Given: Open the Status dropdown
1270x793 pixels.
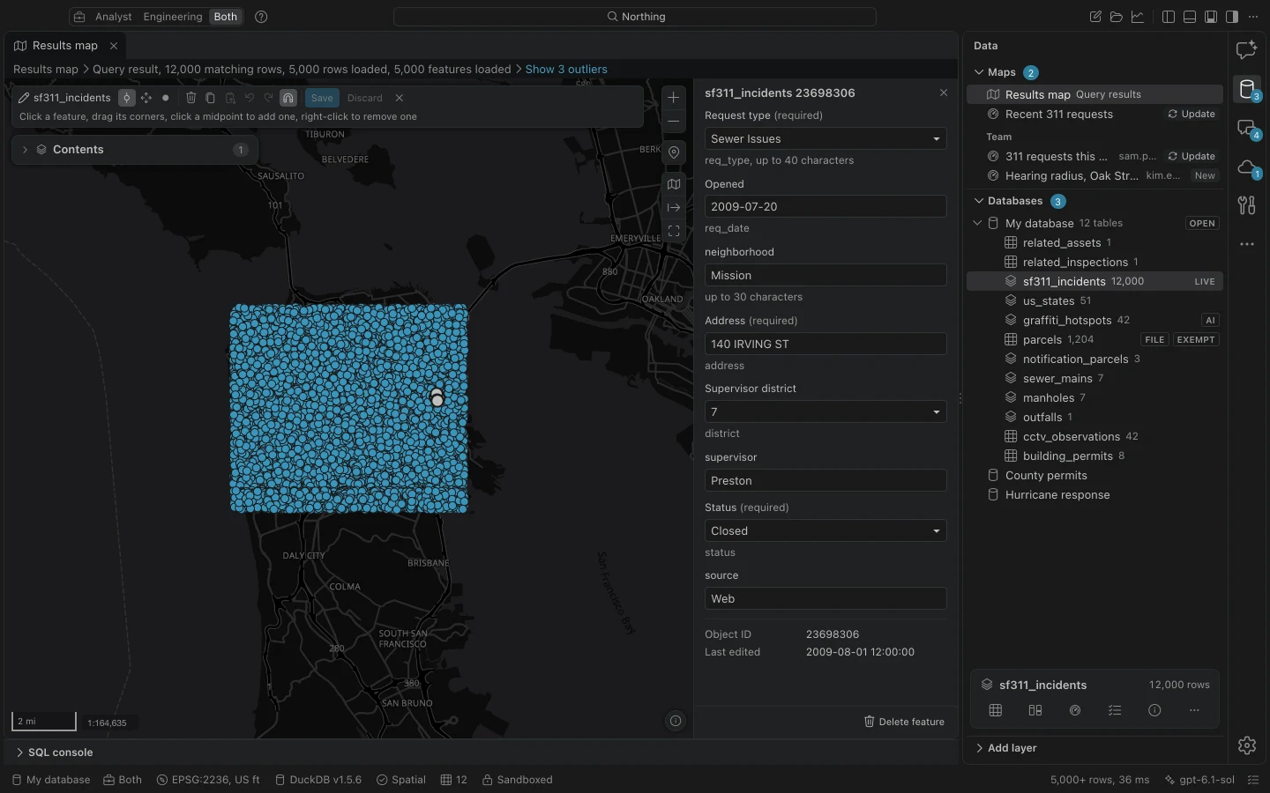Looking at the screenshot, I should 825,531.
